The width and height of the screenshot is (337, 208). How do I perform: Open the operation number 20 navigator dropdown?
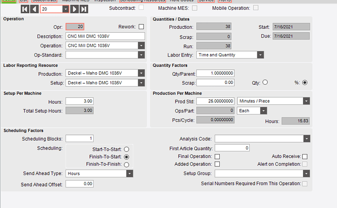coord(66,9)
